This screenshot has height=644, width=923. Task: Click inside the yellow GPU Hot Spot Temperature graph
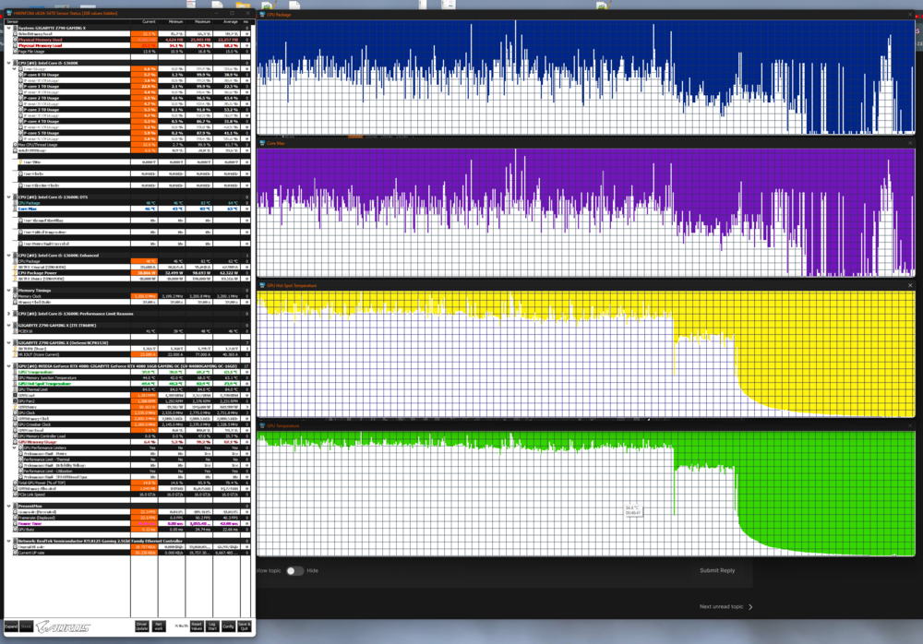coord(586,353)
